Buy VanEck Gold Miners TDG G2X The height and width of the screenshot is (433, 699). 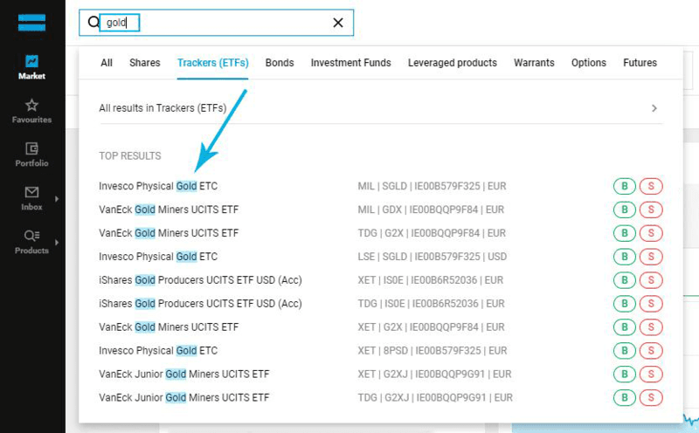tap(625, 233)
